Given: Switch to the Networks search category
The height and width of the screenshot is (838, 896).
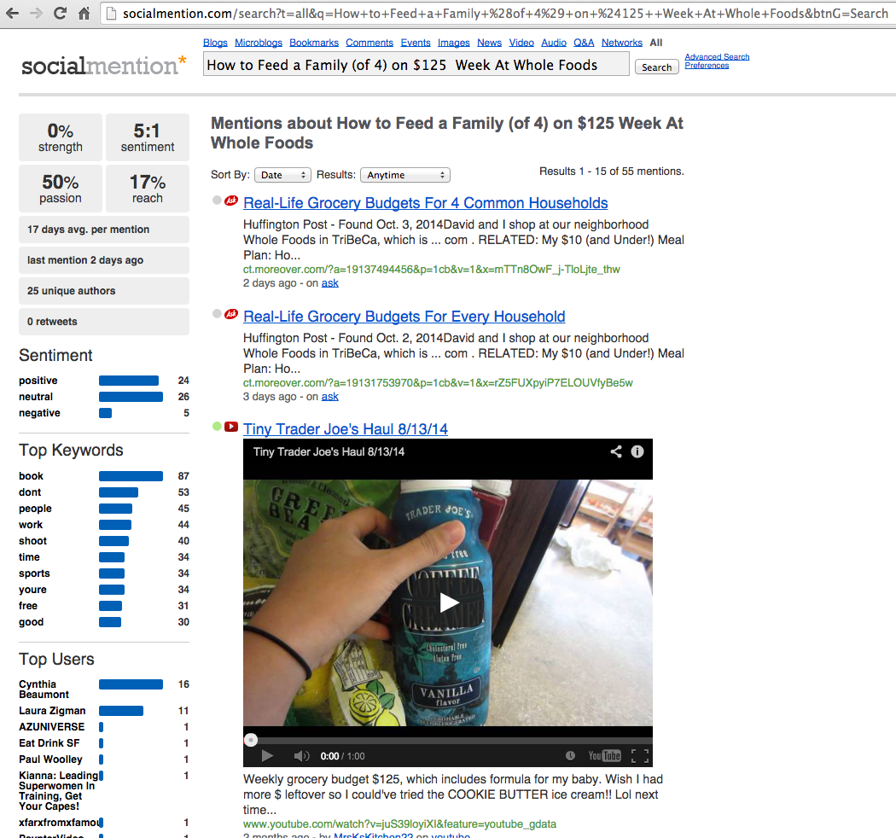Looking at the screenshot, I should pos(622,43).
